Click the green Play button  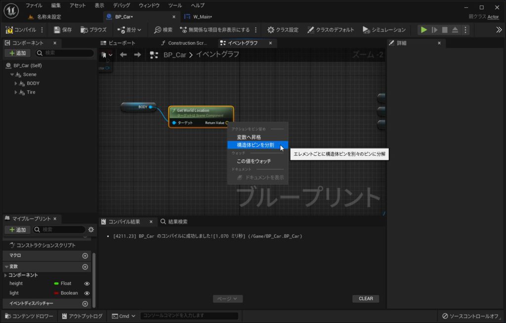[423, 30]
